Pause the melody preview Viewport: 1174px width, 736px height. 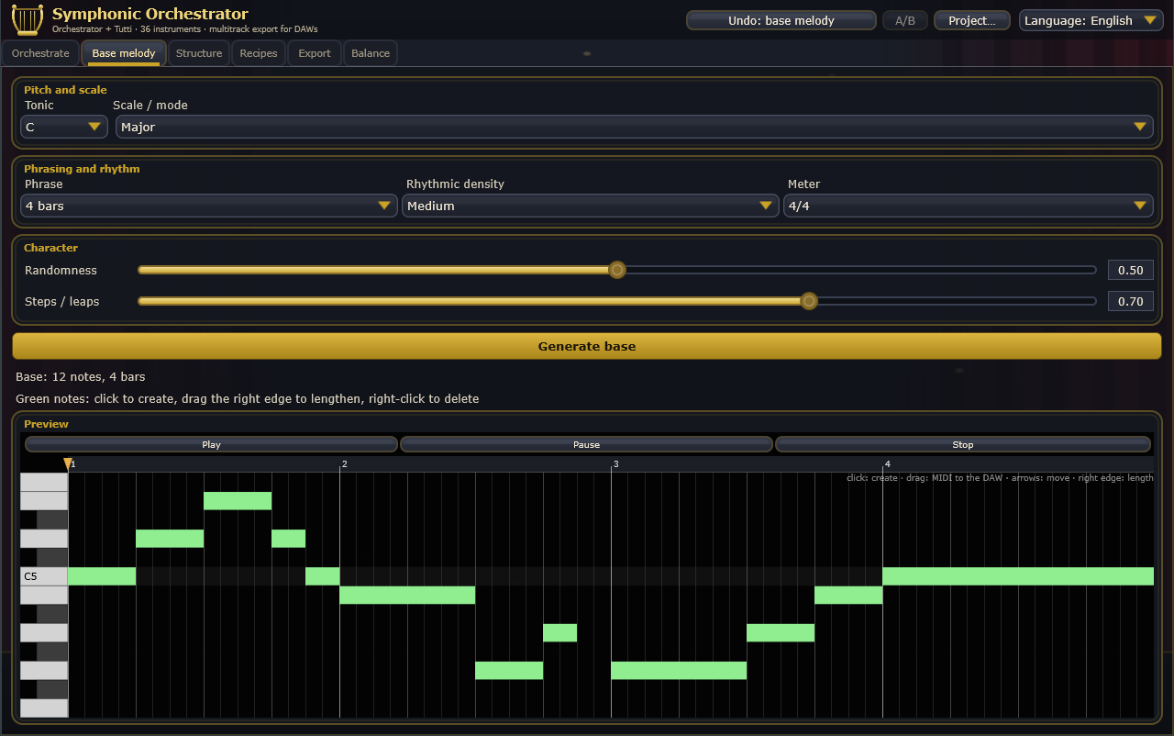click(x=587, y=444)
